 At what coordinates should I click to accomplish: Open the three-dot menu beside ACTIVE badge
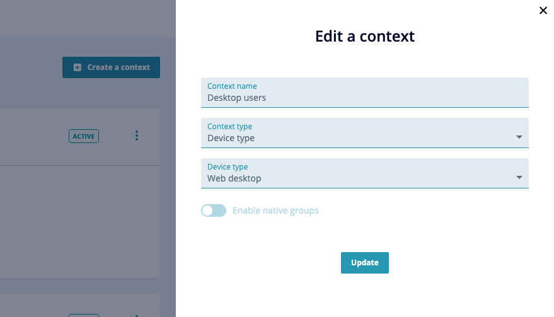coord(137,135)
